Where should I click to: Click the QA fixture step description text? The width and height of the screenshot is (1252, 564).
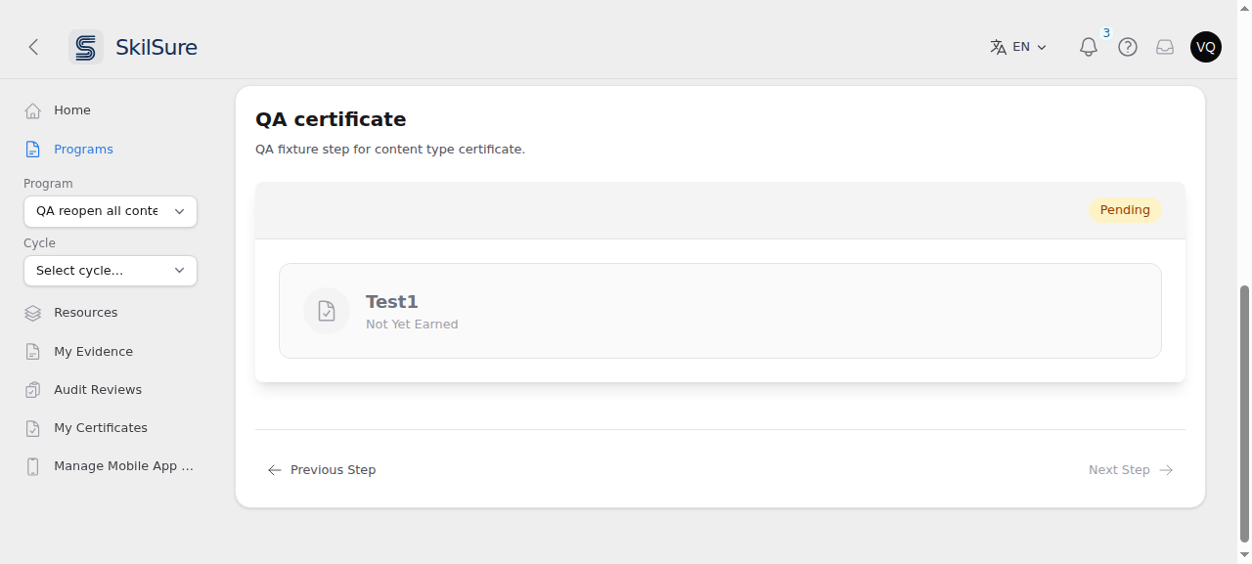[390, 150]
